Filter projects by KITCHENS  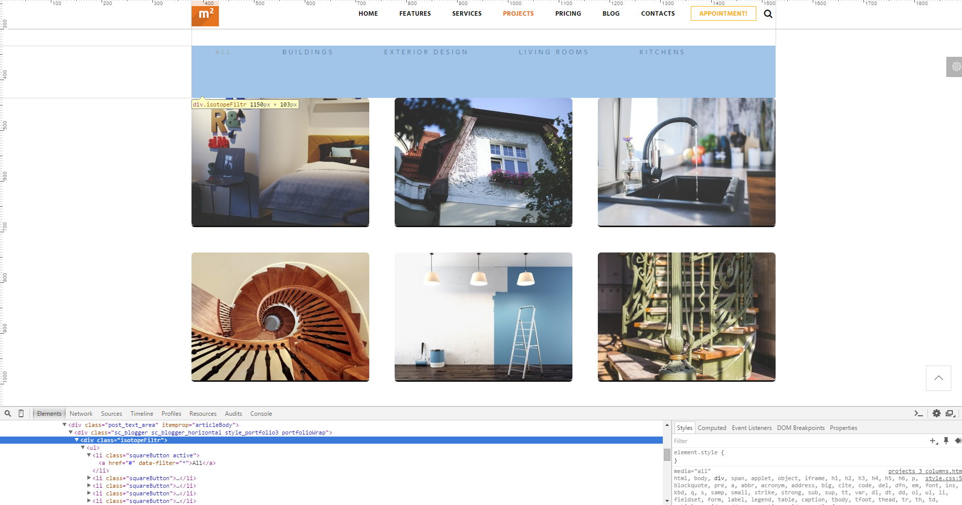662,52
